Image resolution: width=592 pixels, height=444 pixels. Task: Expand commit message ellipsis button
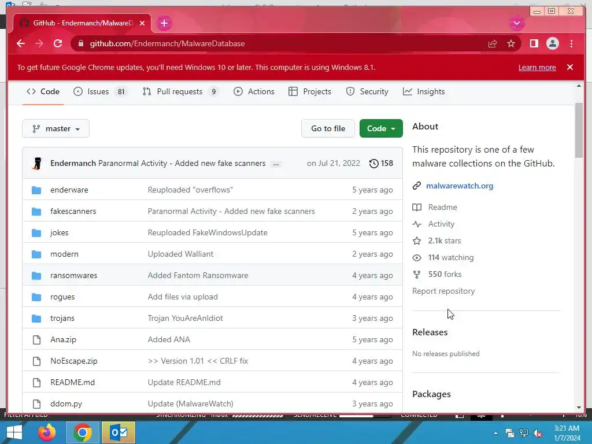(276, 164)
